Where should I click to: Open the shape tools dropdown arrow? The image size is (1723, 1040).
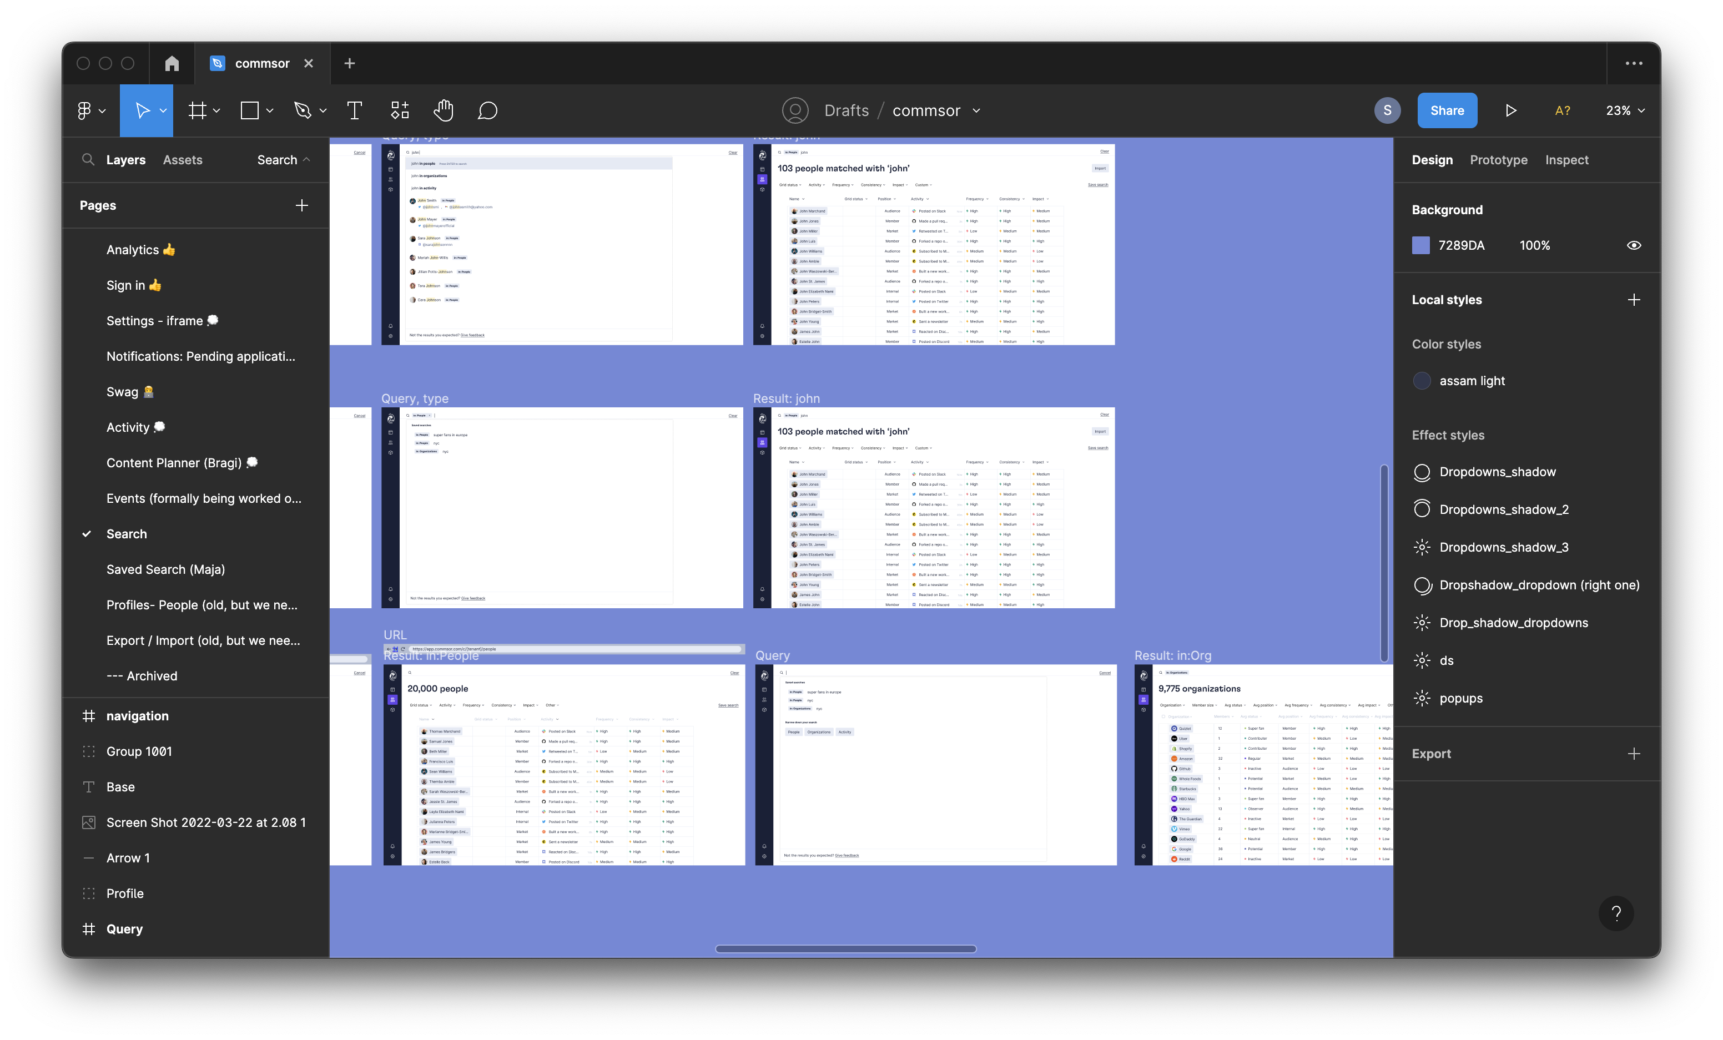tap(270, 110)
